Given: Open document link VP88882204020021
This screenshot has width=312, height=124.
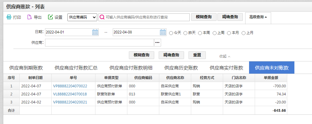Looking at the screenshot, I should (70, 102).
